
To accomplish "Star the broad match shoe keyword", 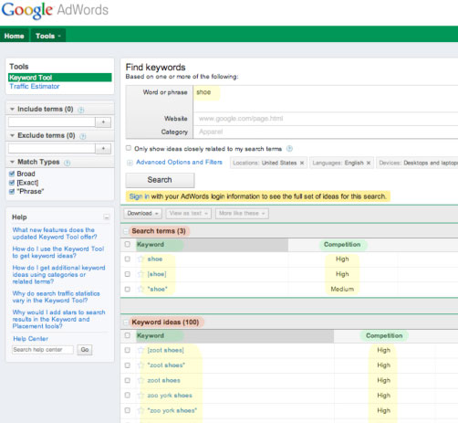I will coord(141,259).
